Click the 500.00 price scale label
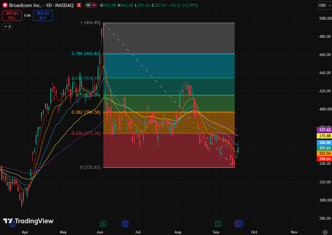The width and height of the screenshot is (332, 235). pos(325,18)
